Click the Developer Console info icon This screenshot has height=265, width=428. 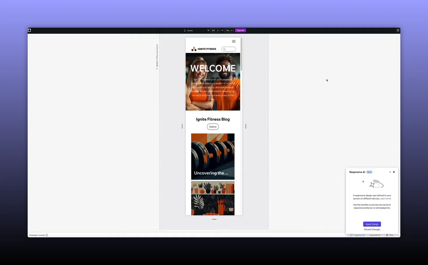pos(47,235)
